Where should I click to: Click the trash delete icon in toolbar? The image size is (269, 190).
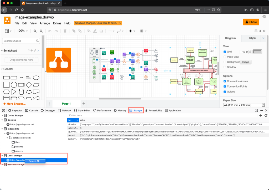(65, 31)
